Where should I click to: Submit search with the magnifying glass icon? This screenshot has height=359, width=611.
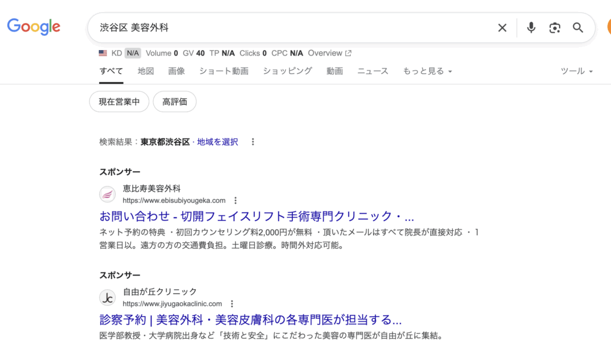click(x=578, y=27)
